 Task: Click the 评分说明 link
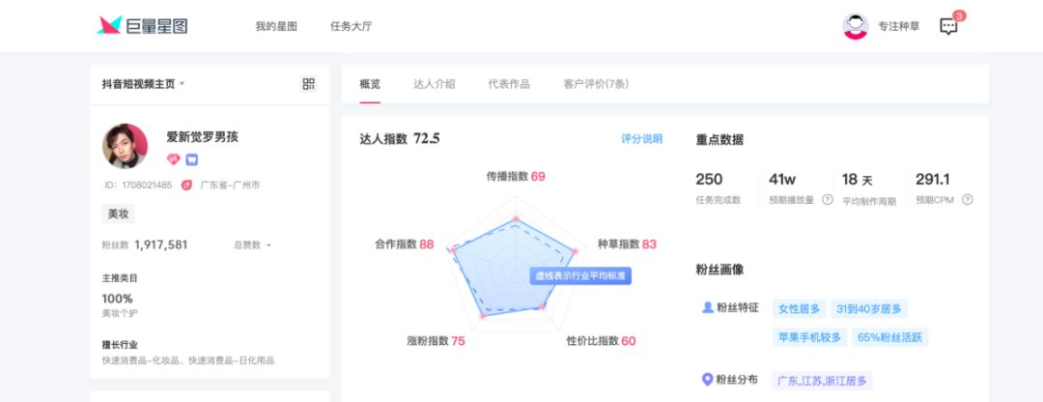(x=642, y=138)
